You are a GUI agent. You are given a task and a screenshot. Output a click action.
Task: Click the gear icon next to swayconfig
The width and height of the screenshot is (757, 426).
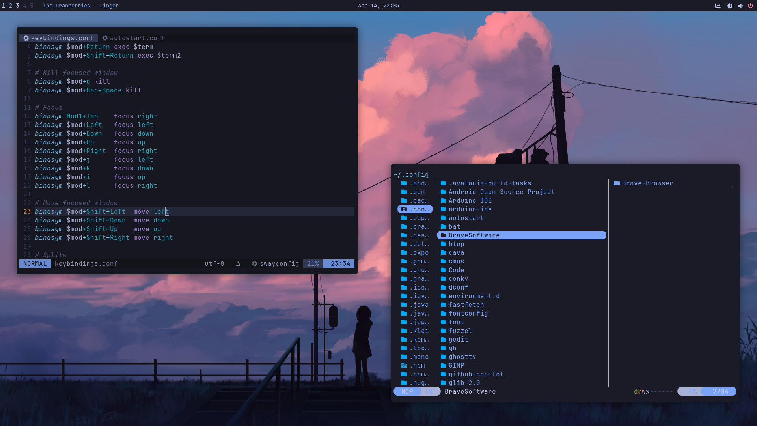(255, 264)
